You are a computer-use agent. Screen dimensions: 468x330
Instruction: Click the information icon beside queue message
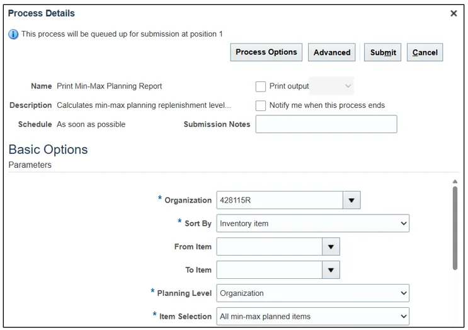[13, 34]
